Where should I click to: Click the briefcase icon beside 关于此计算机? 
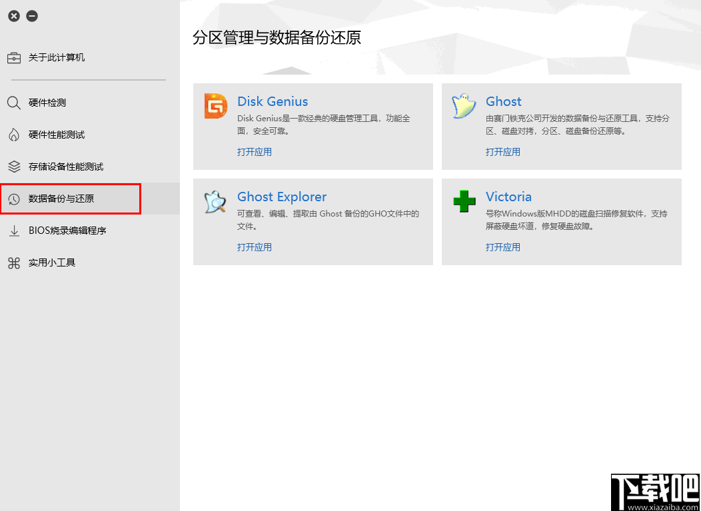click(x=13, y=57)
